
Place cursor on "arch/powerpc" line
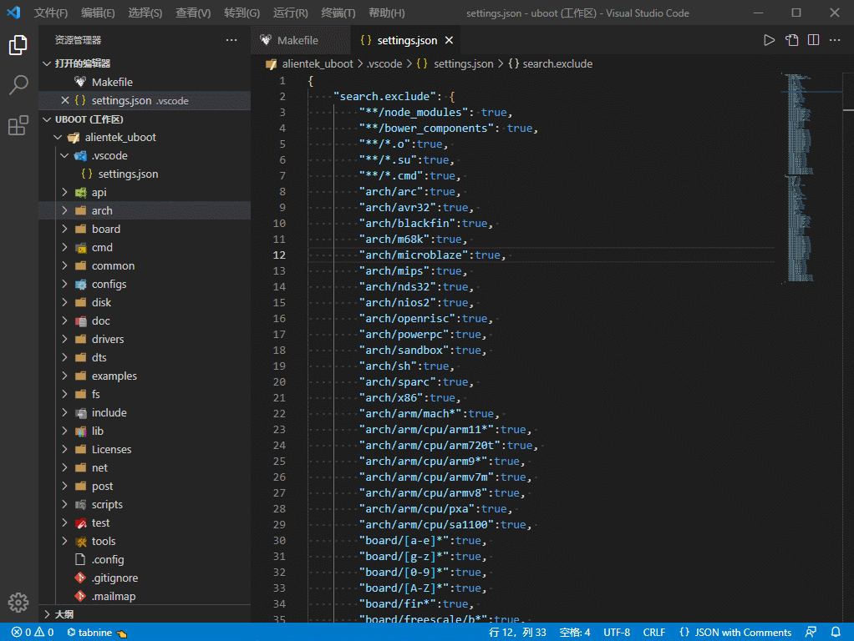423,335
